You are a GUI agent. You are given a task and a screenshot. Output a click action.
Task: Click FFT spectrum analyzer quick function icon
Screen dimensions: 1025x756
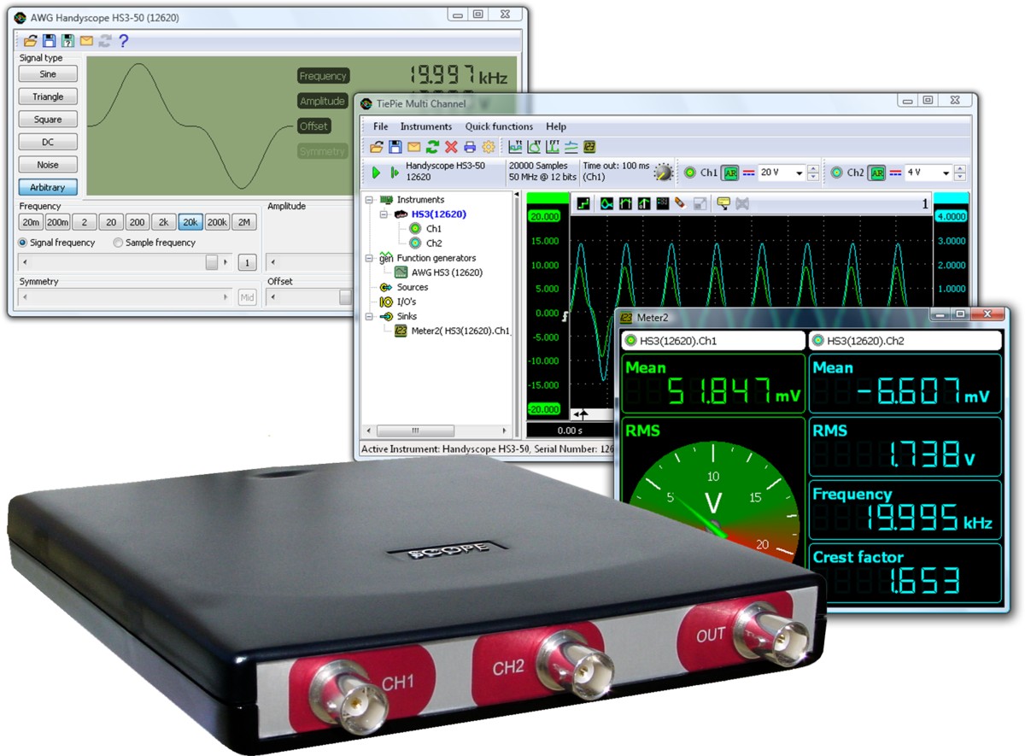pyautogui.click(x=552, y=147)
